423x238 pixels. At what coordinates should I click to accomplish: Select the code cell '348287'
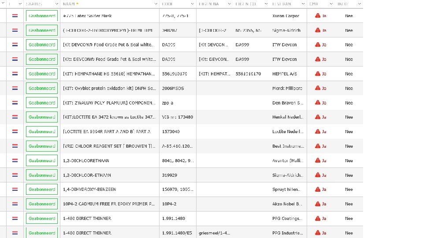(x=170, y=30)
